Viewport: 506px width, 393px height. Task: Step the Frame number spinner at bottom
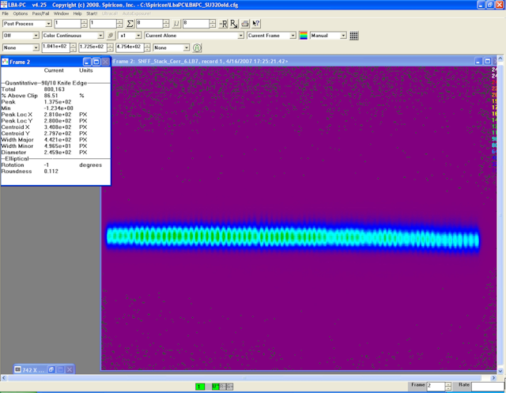click(x=448, y=386)
